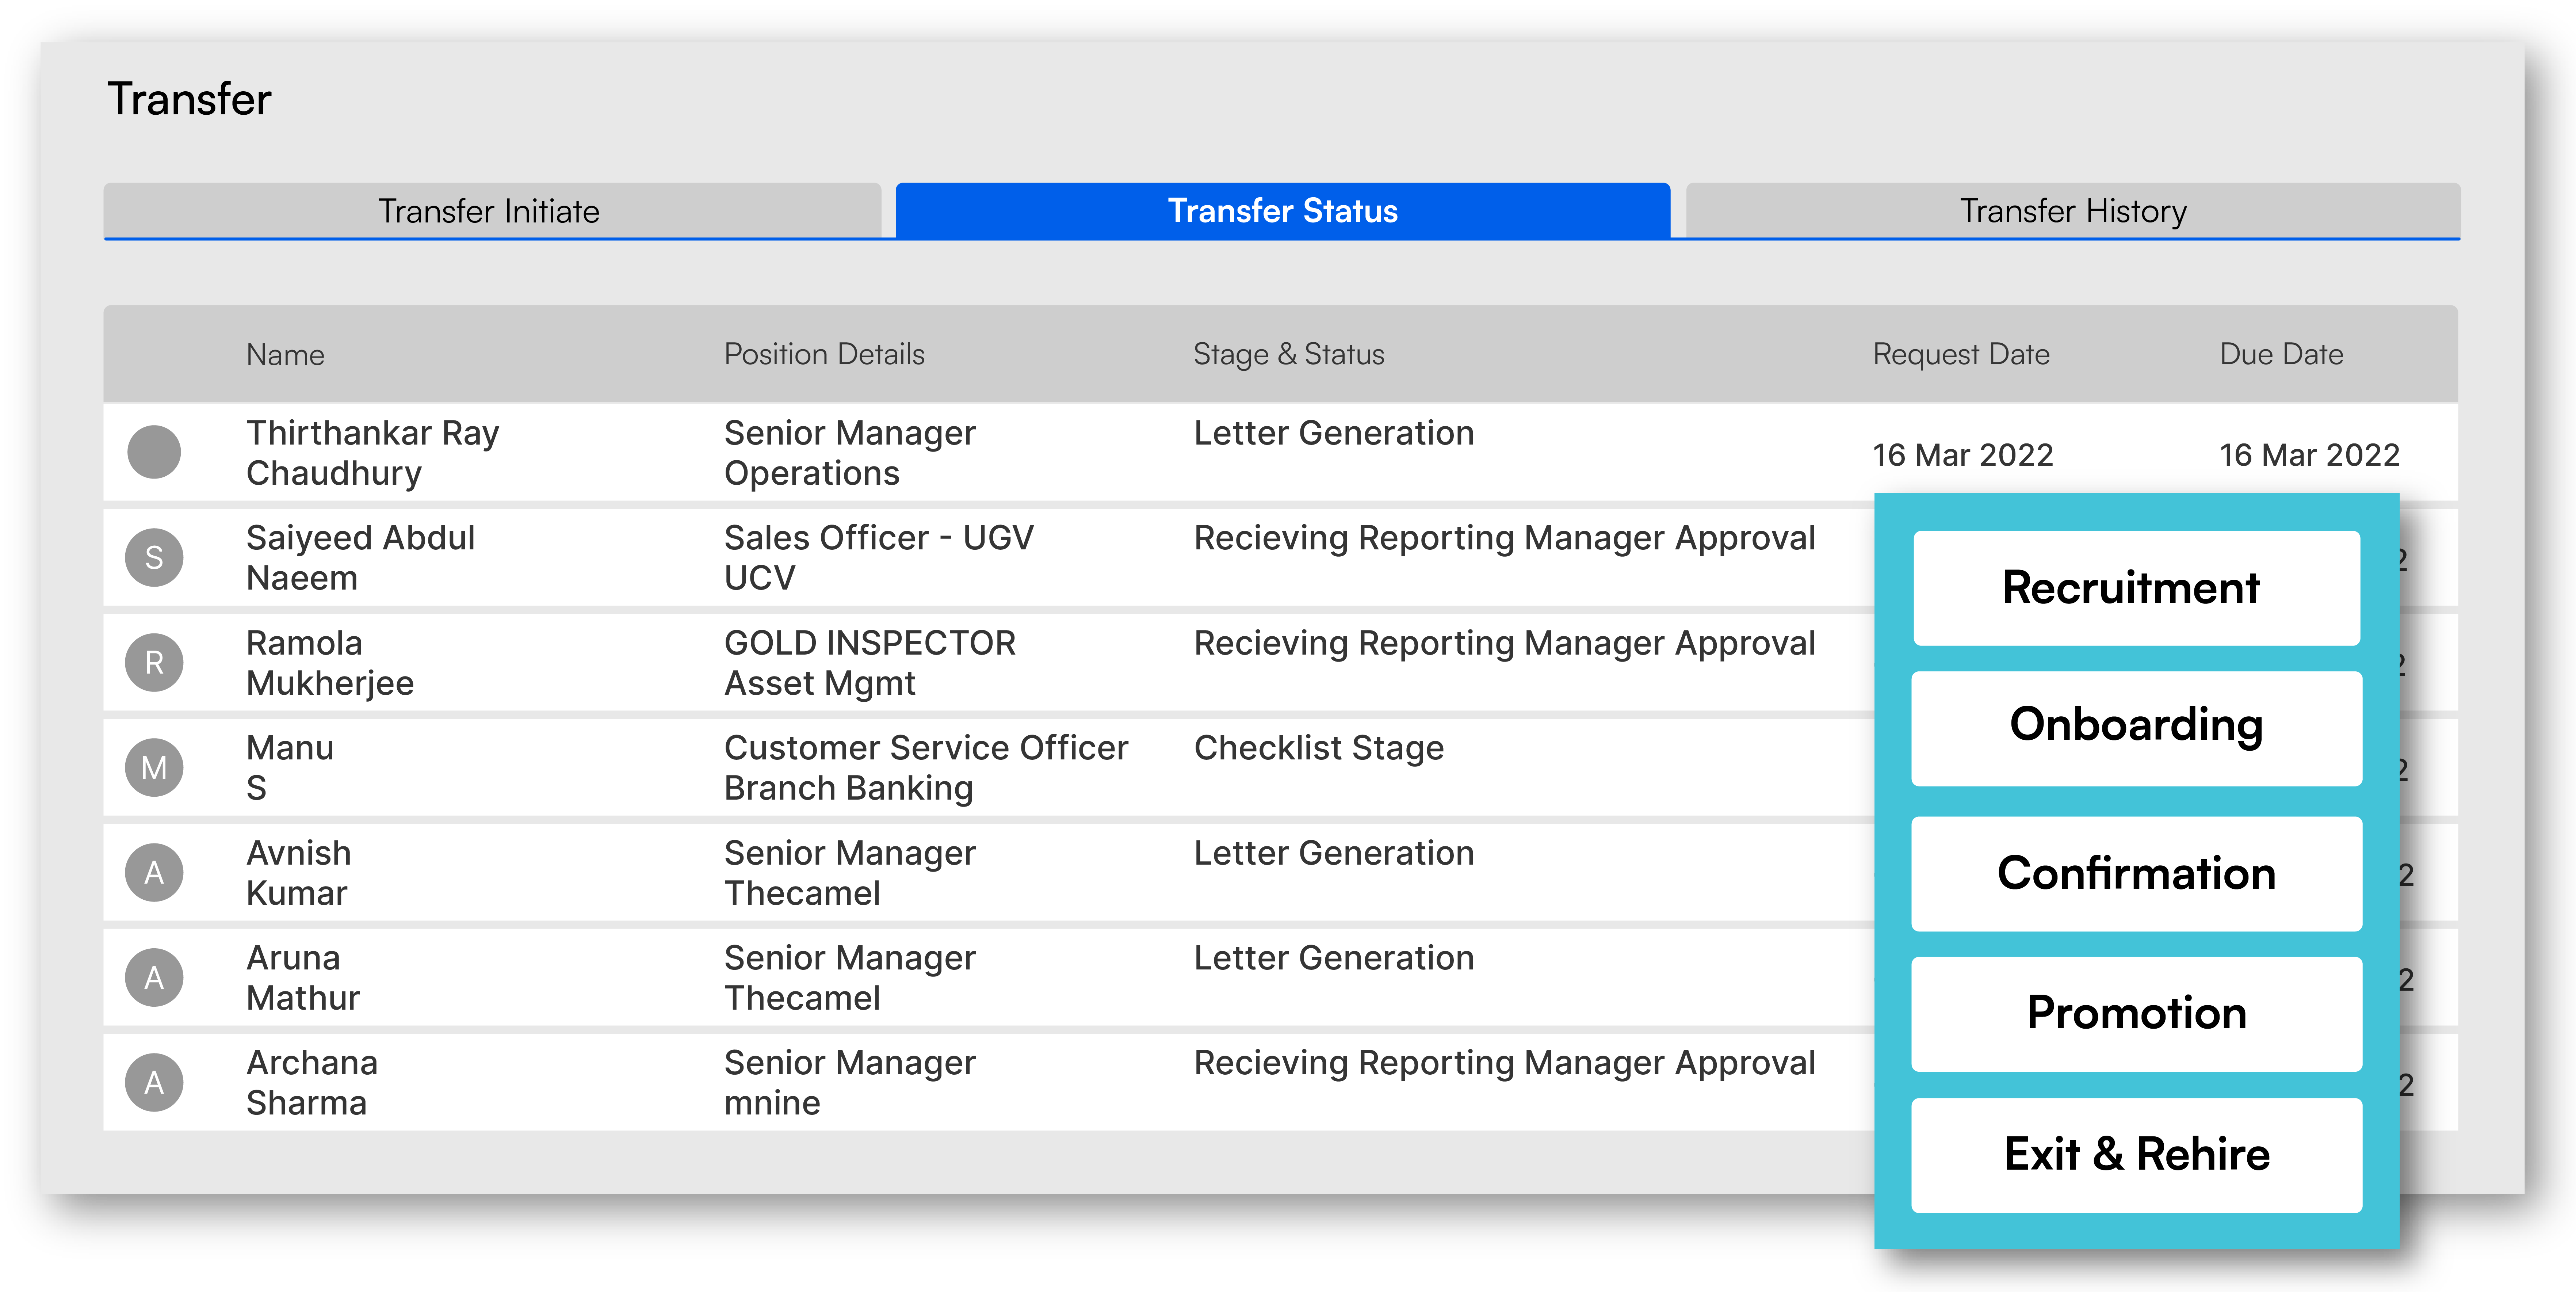
Task: Click the M avatar for Manu S
Action: (154, 767)
